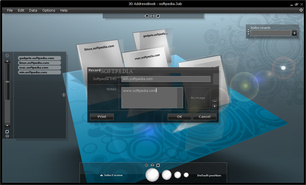This screenshot has height=185, width=306.
Task: Click the No image placeholder
Action: tap(198, 98)
